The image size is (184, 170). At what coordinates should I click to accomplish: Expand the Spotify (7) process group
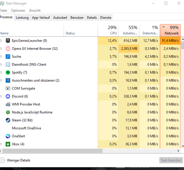[1, 73]
